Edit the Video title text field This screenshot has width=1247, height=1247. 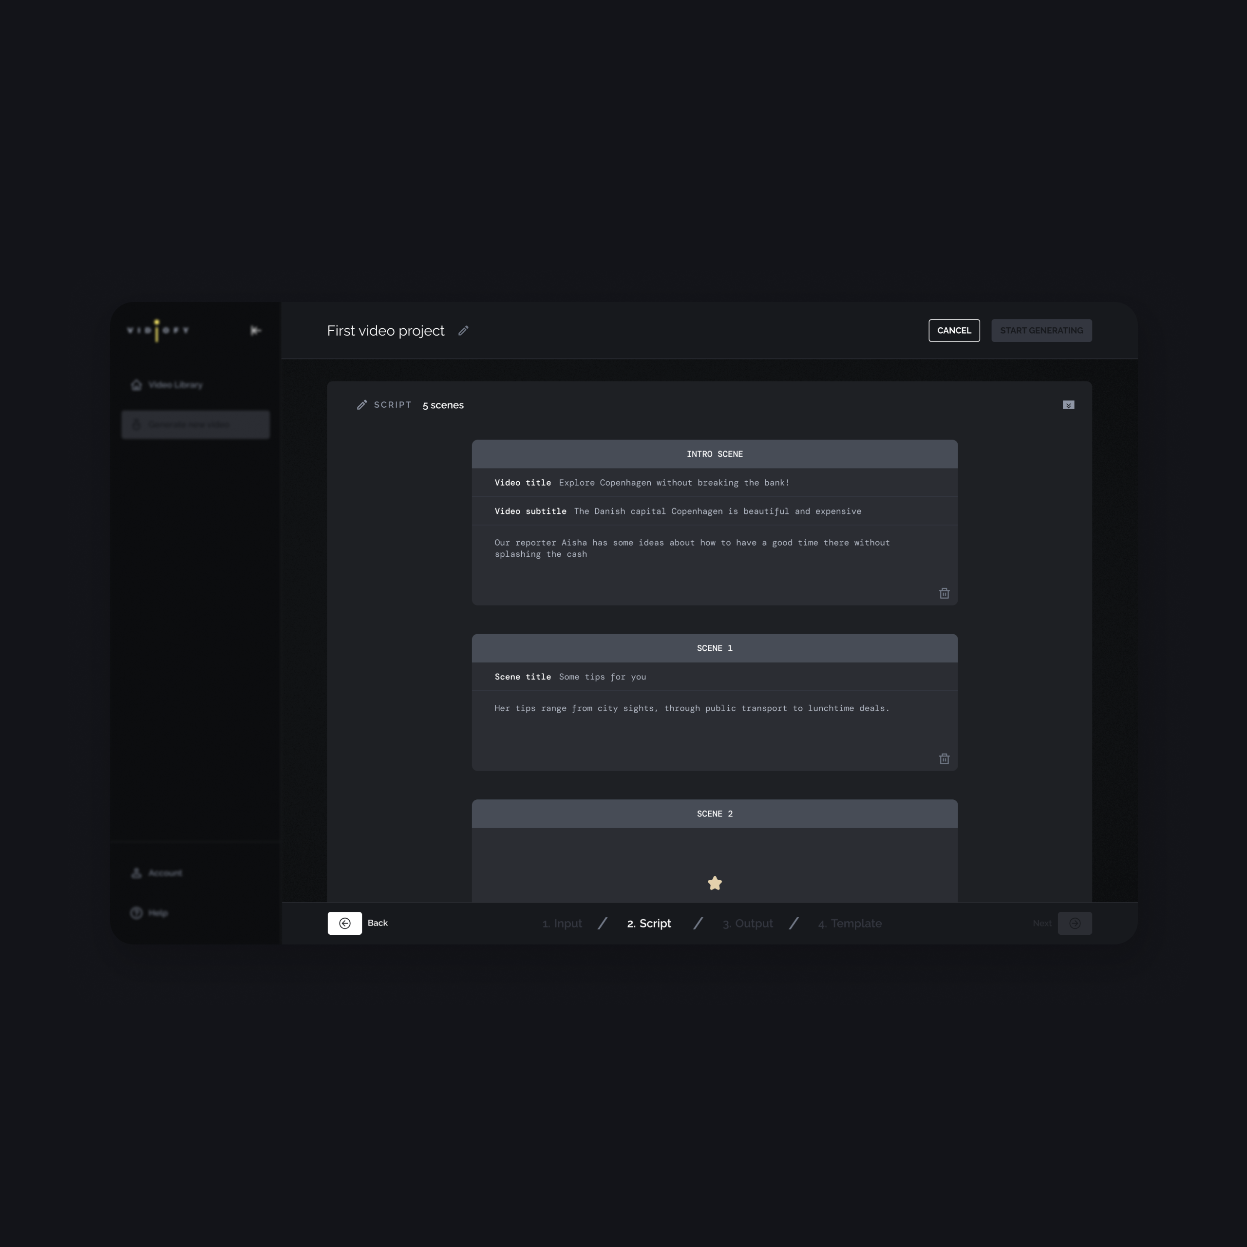[x=674, y=483]
